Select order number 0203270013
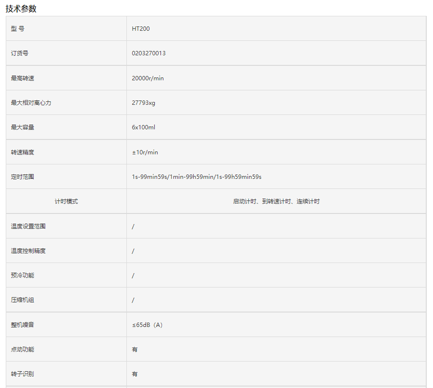The image size is (433, 388). (148, 53)
